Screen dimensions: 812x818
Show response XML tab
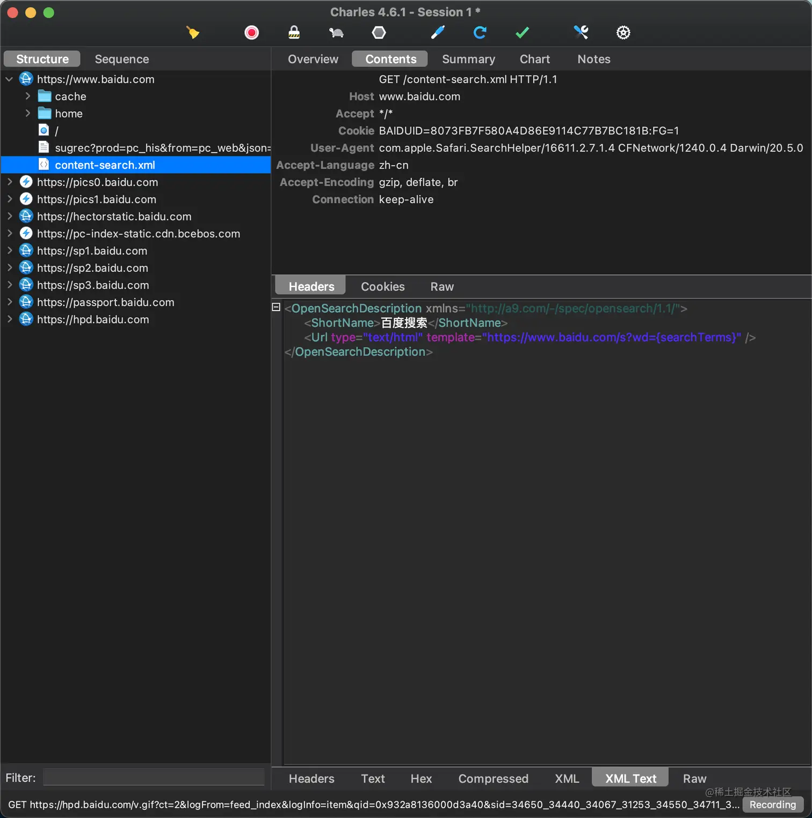[567, 779]
